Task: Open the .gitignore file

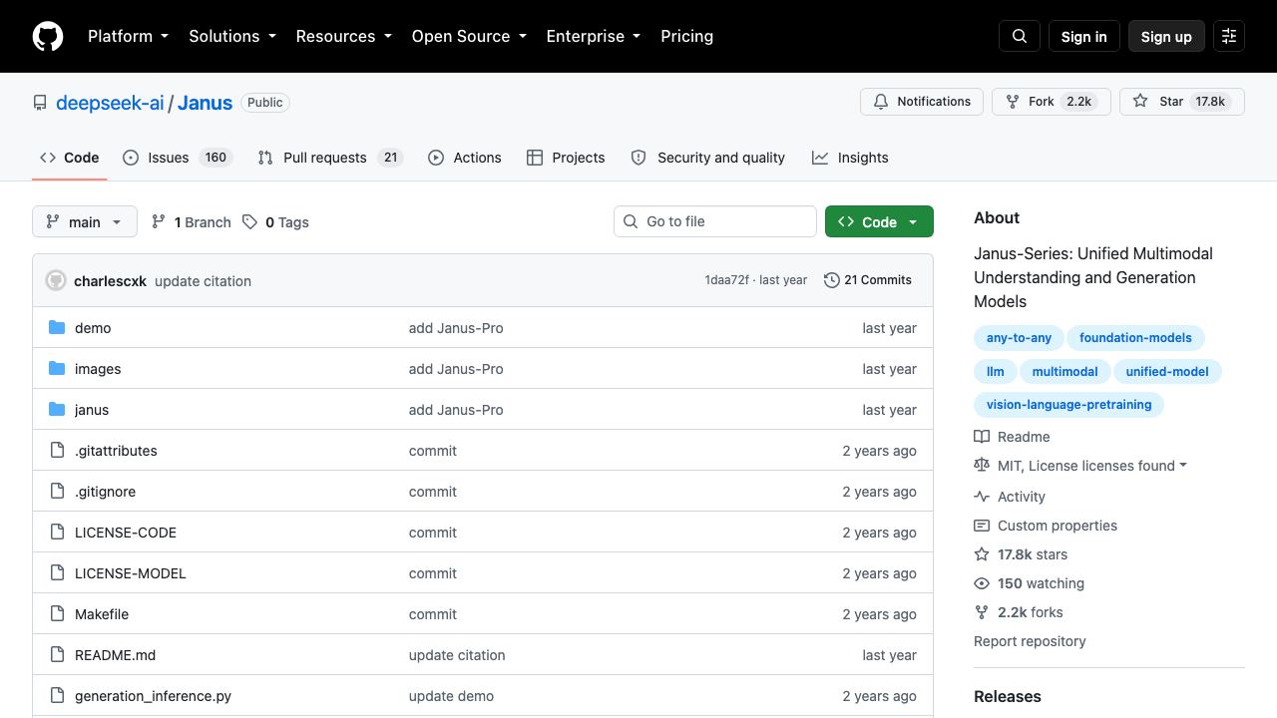Action: click(x=105, y=492)
